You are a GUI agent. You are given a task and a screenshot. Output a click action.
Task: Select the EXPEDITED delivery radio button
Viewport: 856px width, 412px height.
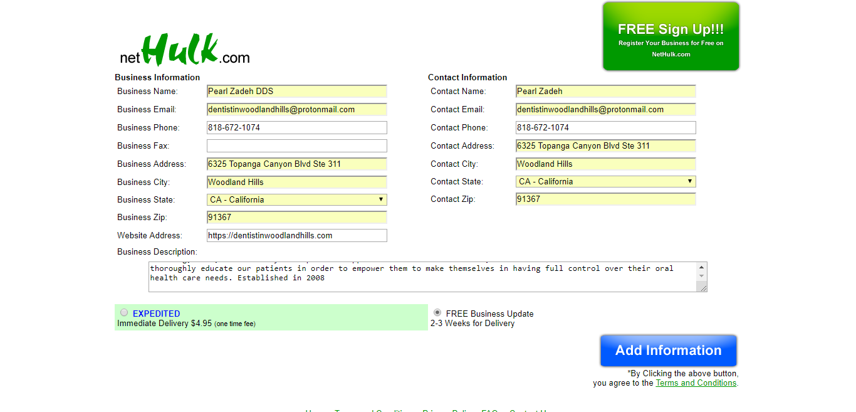(x=124, y=312)
